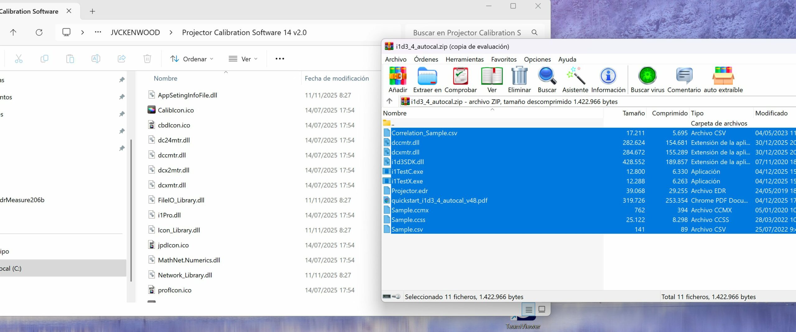
Task: Click the Explorer Cut scissors icon
Action: tap(19, 58)
